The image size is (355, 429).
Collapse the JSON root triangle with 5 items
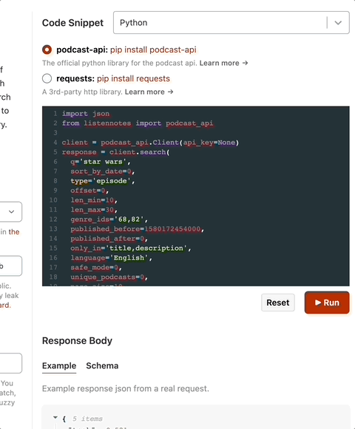(55, 417)
